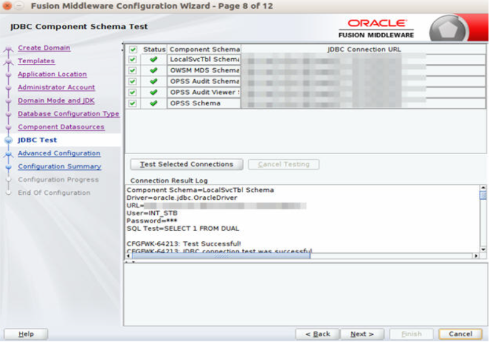
Task: Toggle the select-all checkbox in table header
Action: click(x=133, y=49)
